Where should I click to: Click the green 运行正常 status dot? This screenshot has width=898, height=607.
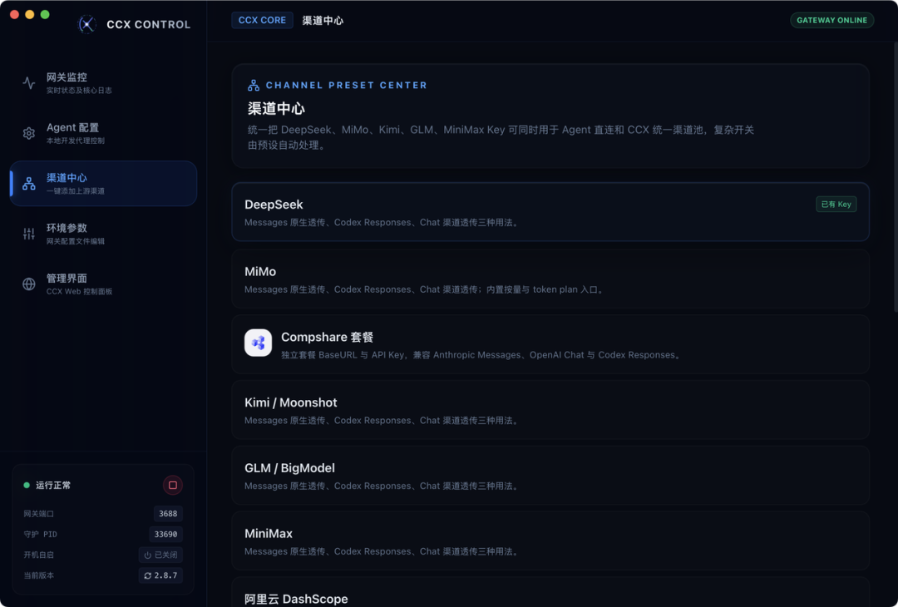coord(27,485)
